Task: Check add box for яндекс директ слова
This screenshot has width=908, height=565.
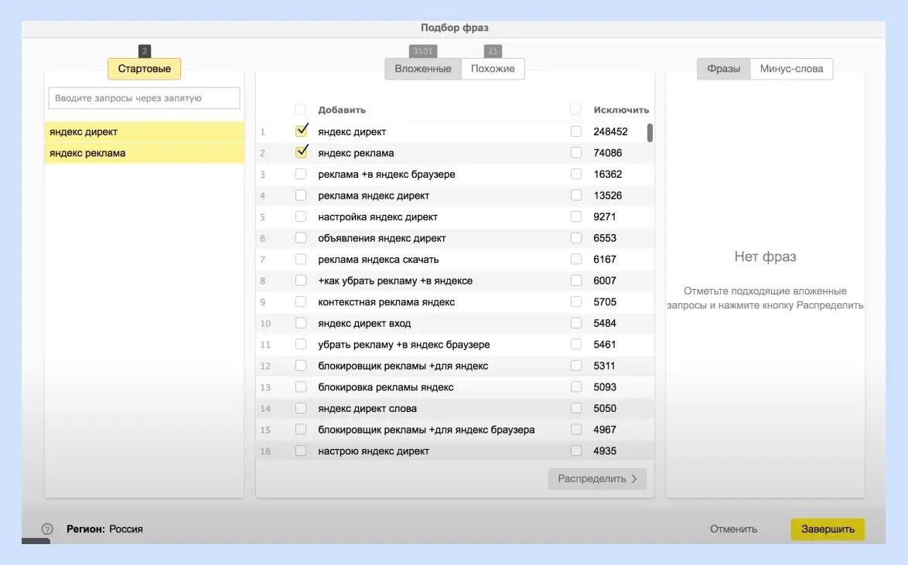Action: [301, 408]
